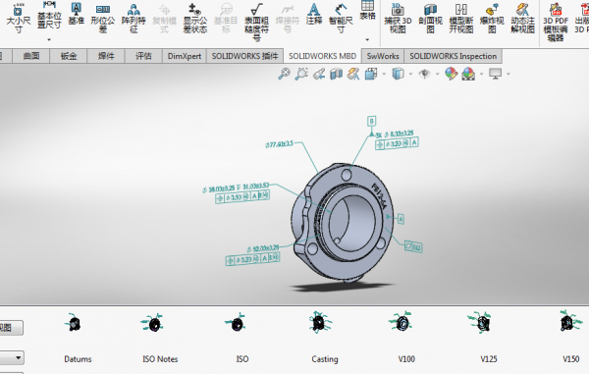This screenshot has width=589, height=374.
Task: Open the edit appearance color ball icon
Action: point(452,74)
